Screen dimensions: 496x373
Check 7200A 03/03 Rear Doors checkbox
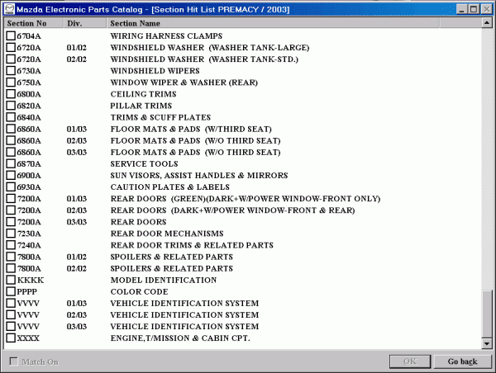[x=11, y=222]
